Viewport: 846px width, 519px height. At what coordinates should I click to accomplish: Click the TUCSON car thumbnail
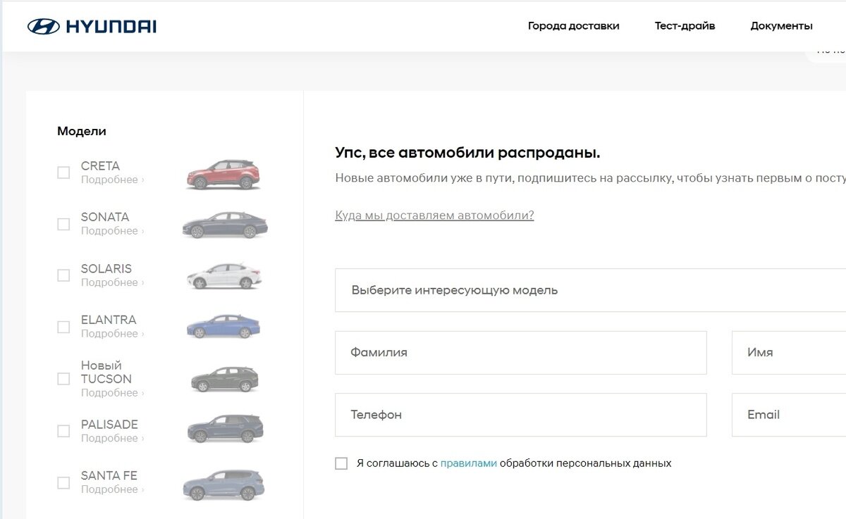(225, 379)
